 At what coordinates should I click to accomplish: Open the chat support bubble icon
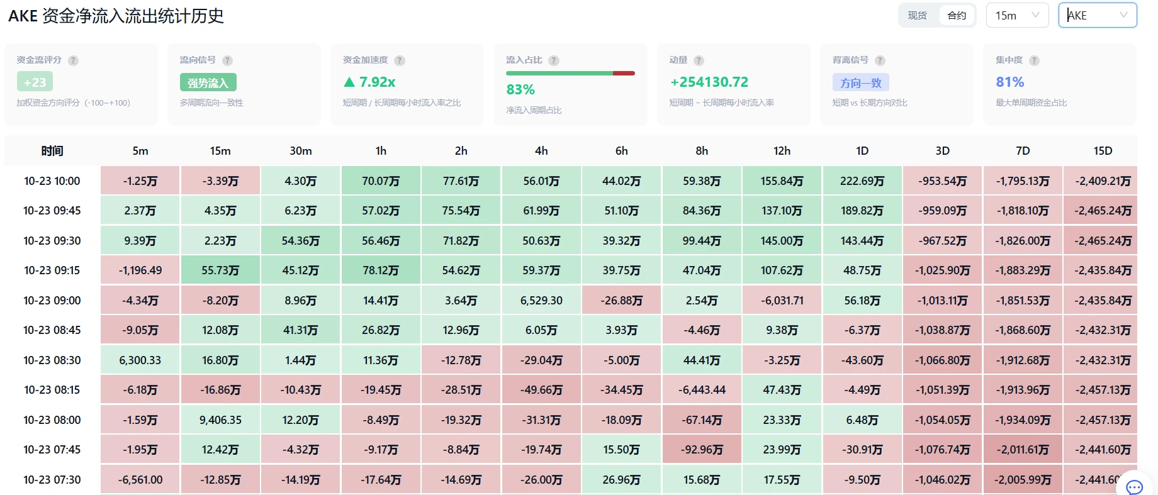(1135, 486)
